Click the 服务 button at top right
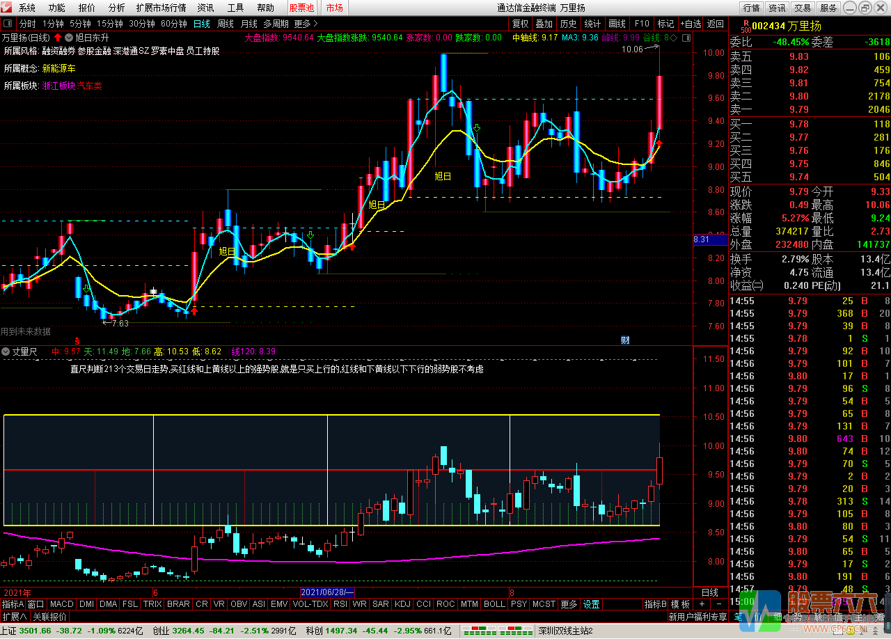 (x=828, y=8)
